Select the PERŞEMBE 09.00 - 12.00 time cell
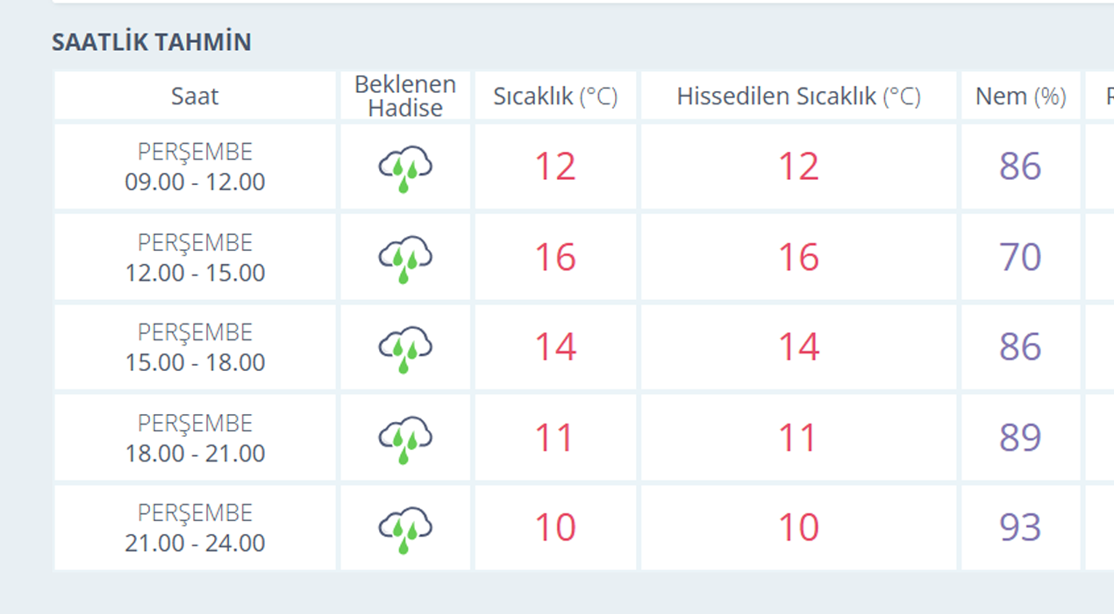The height and width of the screenshot is (614, 1114). coord(195,168)
